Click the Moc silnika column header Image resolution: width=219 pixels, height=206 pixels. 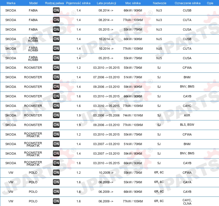(x=133, y=3)
